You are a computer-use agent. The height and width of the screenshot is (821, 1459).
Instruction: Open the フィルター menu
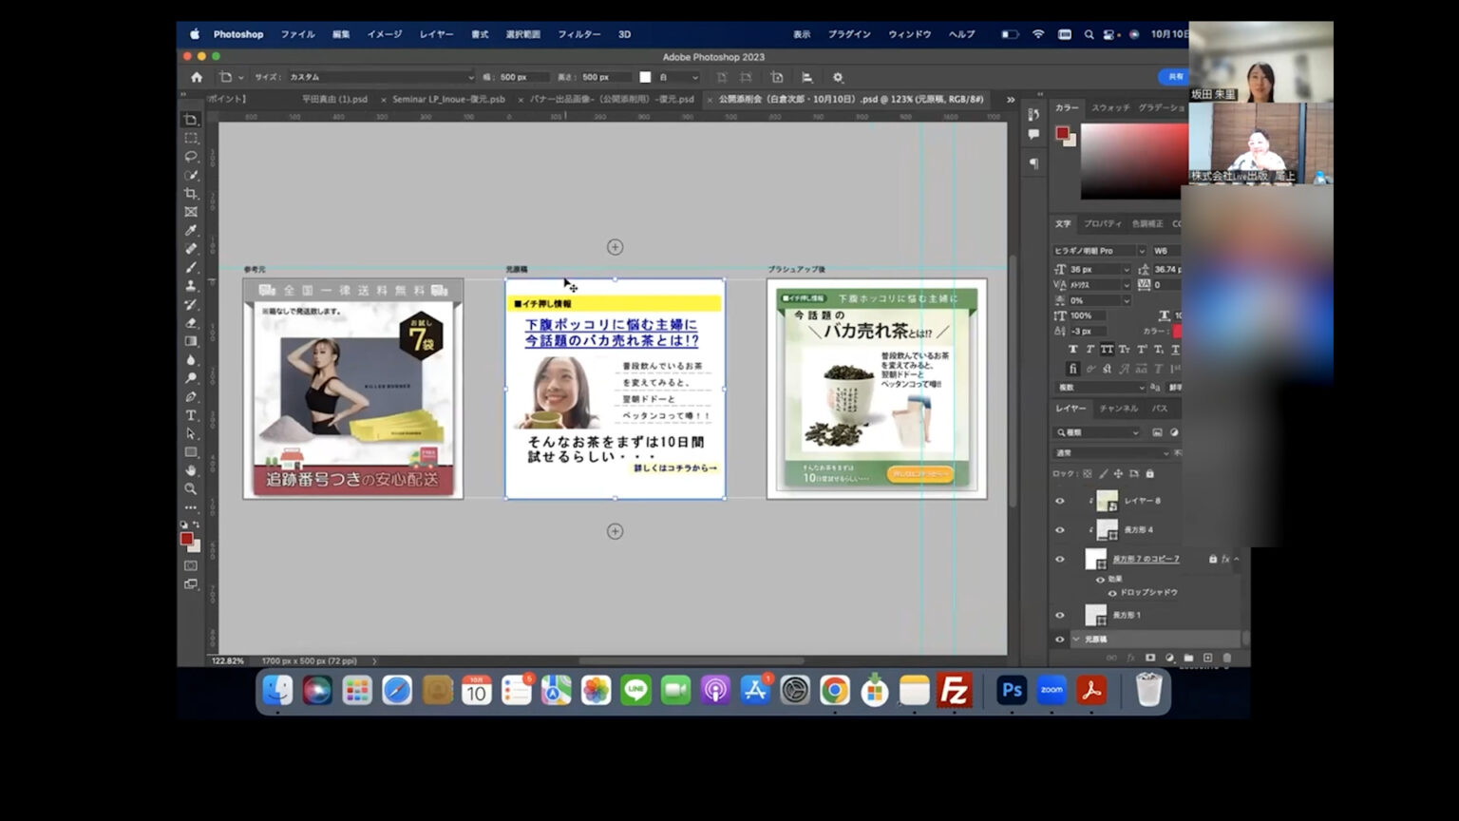coord(578,34)
